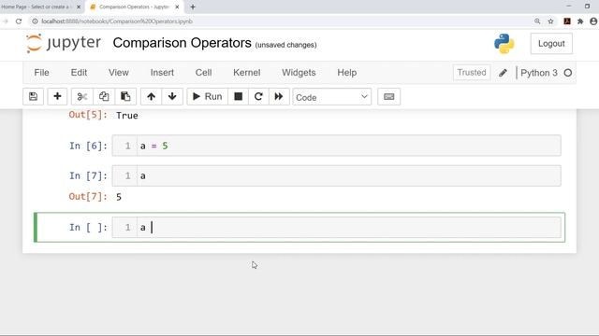
Task: Click the In [6] prompt label
Action: click(88, 146)
